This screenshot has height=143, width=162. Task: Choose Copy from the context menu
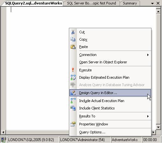[110, 39]
